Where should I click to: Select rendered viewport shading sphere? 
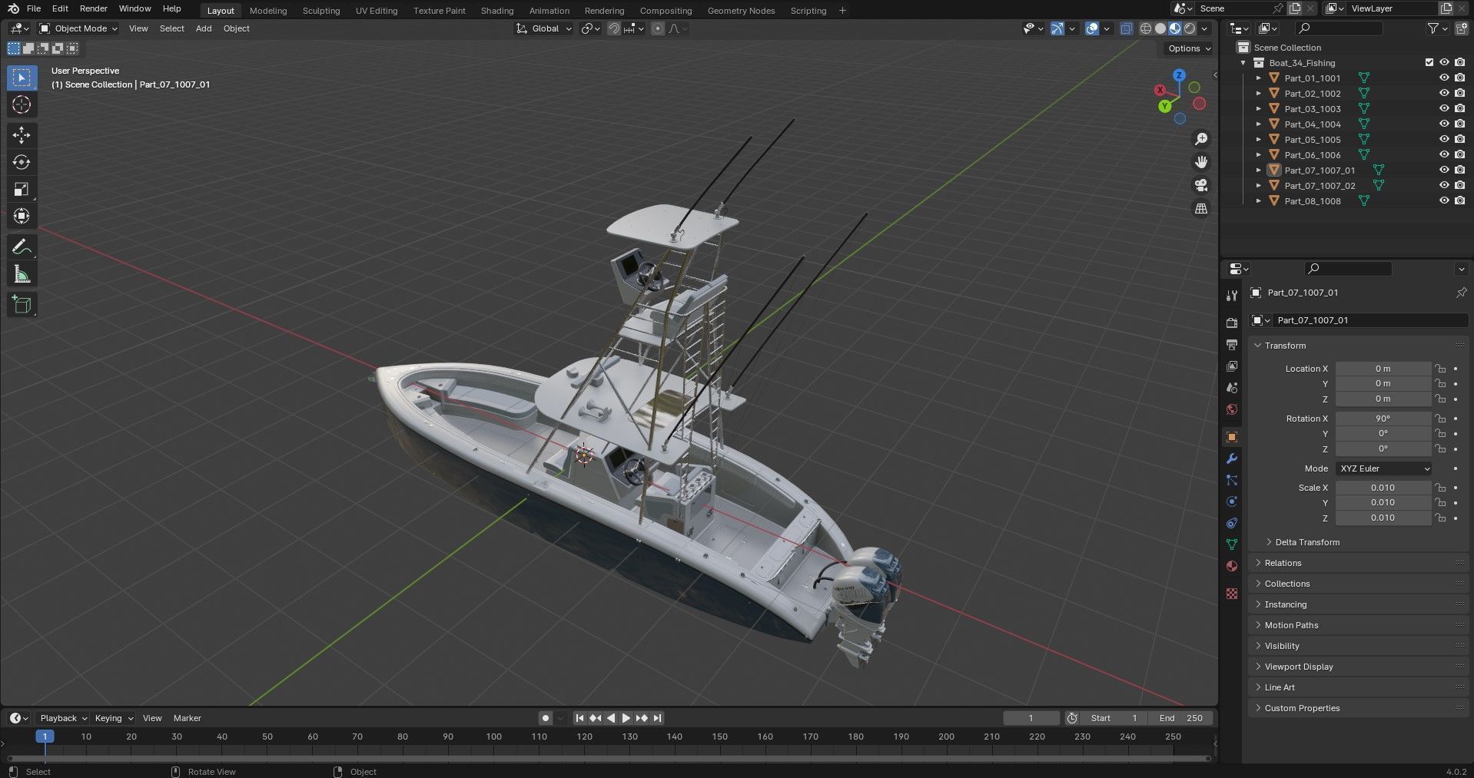(x=1190, y=28)
